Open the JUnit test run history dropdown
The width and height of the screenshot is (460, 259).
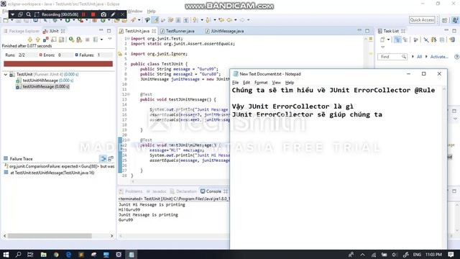pyautogui.click(x=101, y=40)
